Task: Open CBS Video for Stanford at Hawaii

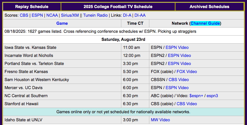Action: point(187,104)
